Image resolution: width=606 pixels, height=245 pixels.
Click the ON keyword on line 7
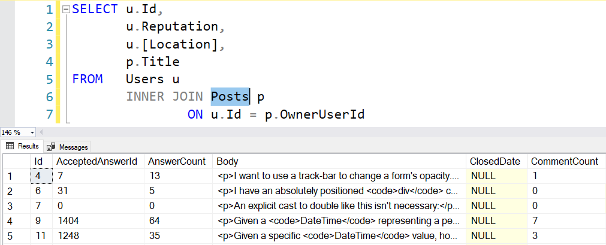click(x=195, y=114)
